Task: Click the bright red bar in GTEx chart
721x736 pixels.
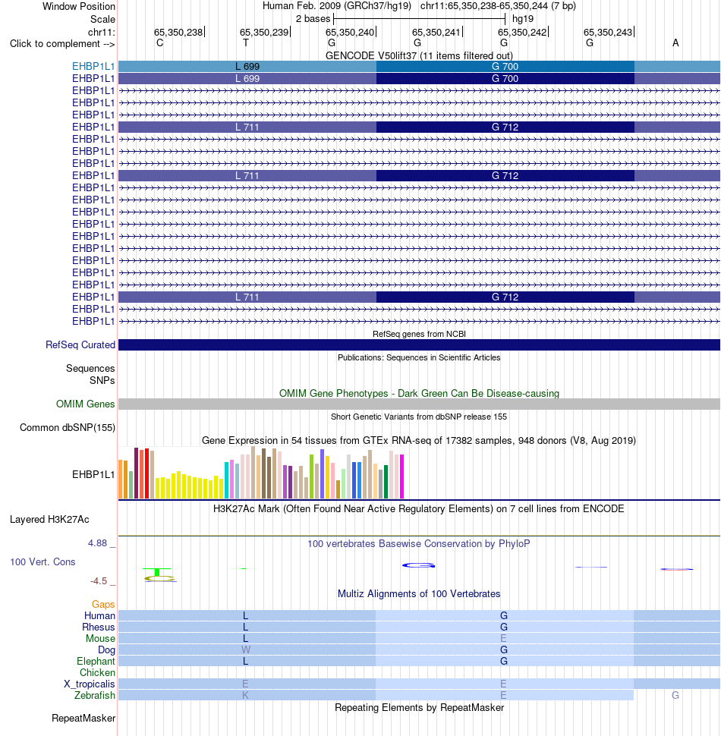Action: [x=147, y=473]
